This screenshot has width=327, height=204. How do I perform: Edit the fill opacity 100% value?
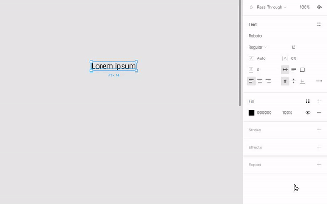[x=287, y=113]
